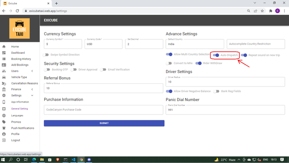Select the Exicube browser tab
The image size is (289, 163).
click(x=26, y=3)
